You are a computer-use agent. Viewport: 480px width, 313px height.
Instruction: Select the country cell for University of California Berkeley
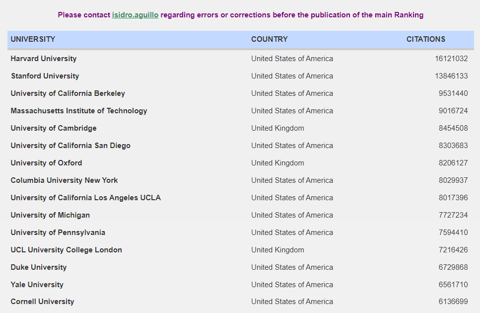[x=292, y=93]
